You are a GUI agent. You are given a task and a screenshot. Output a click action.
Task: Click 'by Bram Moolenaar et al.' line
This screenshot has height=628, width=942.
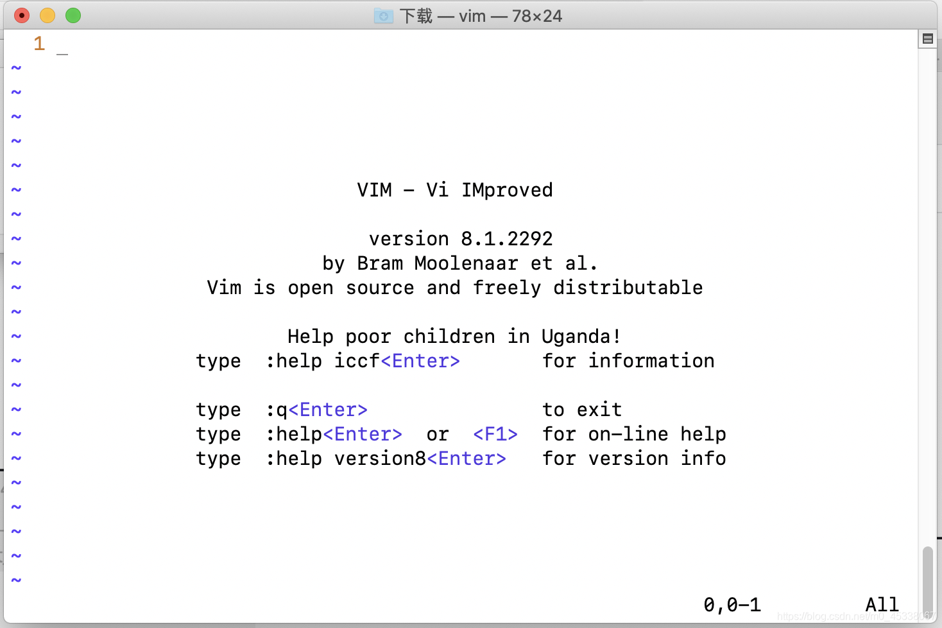coord(460,263)
